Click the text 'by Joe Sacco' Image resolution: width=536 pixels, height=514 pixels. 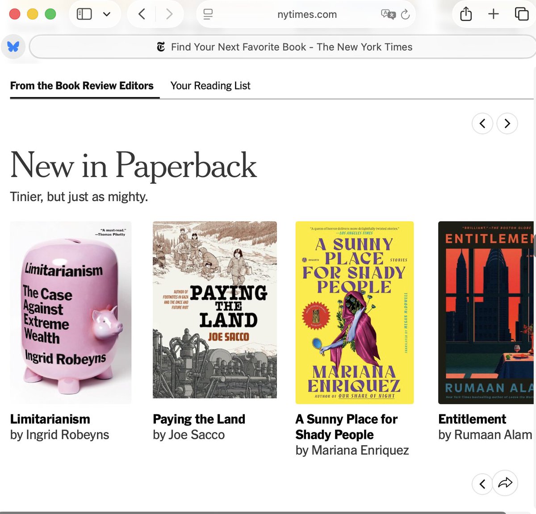tap(188, 435)
